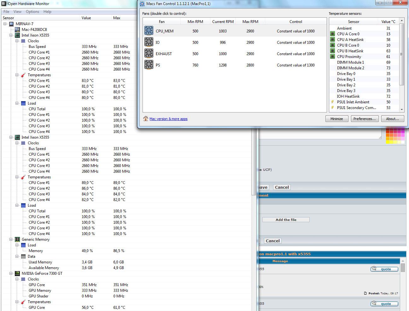Viewport: 409px width, 311px height.
Task: Click the Open Hardware Monitor title bar icon
Action: coord(4,4)
